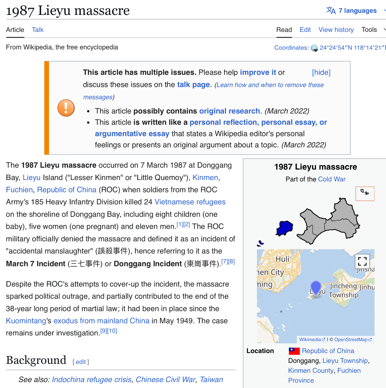Click the blue map location pin
The image size is (386, 388).
316,288
